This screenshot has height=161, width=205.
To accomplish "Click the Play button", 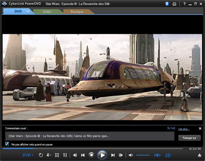I will (x=102, y=155).
